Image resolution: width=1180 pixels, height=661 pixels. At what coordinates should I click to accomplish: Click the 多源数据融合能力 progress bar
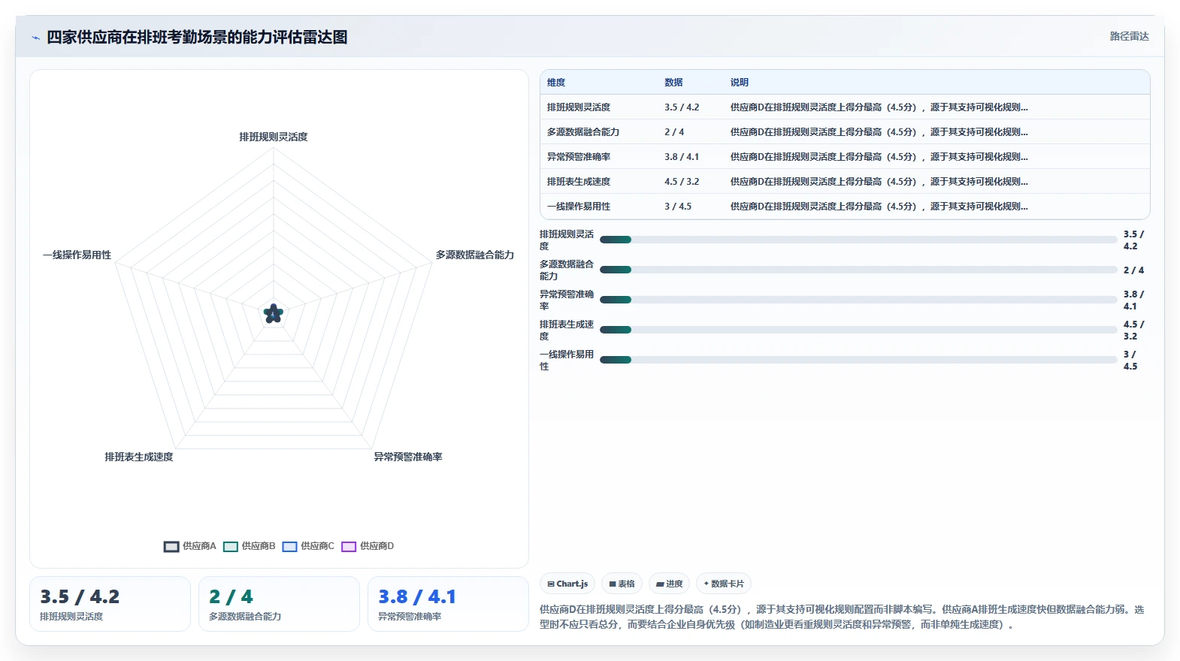[x=858, y=270]
